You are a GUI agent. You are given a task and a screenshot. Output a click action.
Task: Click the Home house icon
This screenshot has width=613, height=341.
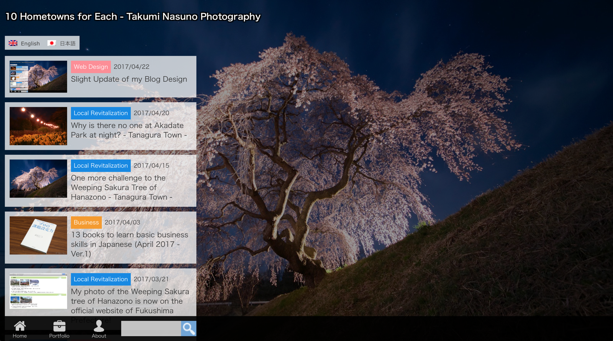point(20,326)
